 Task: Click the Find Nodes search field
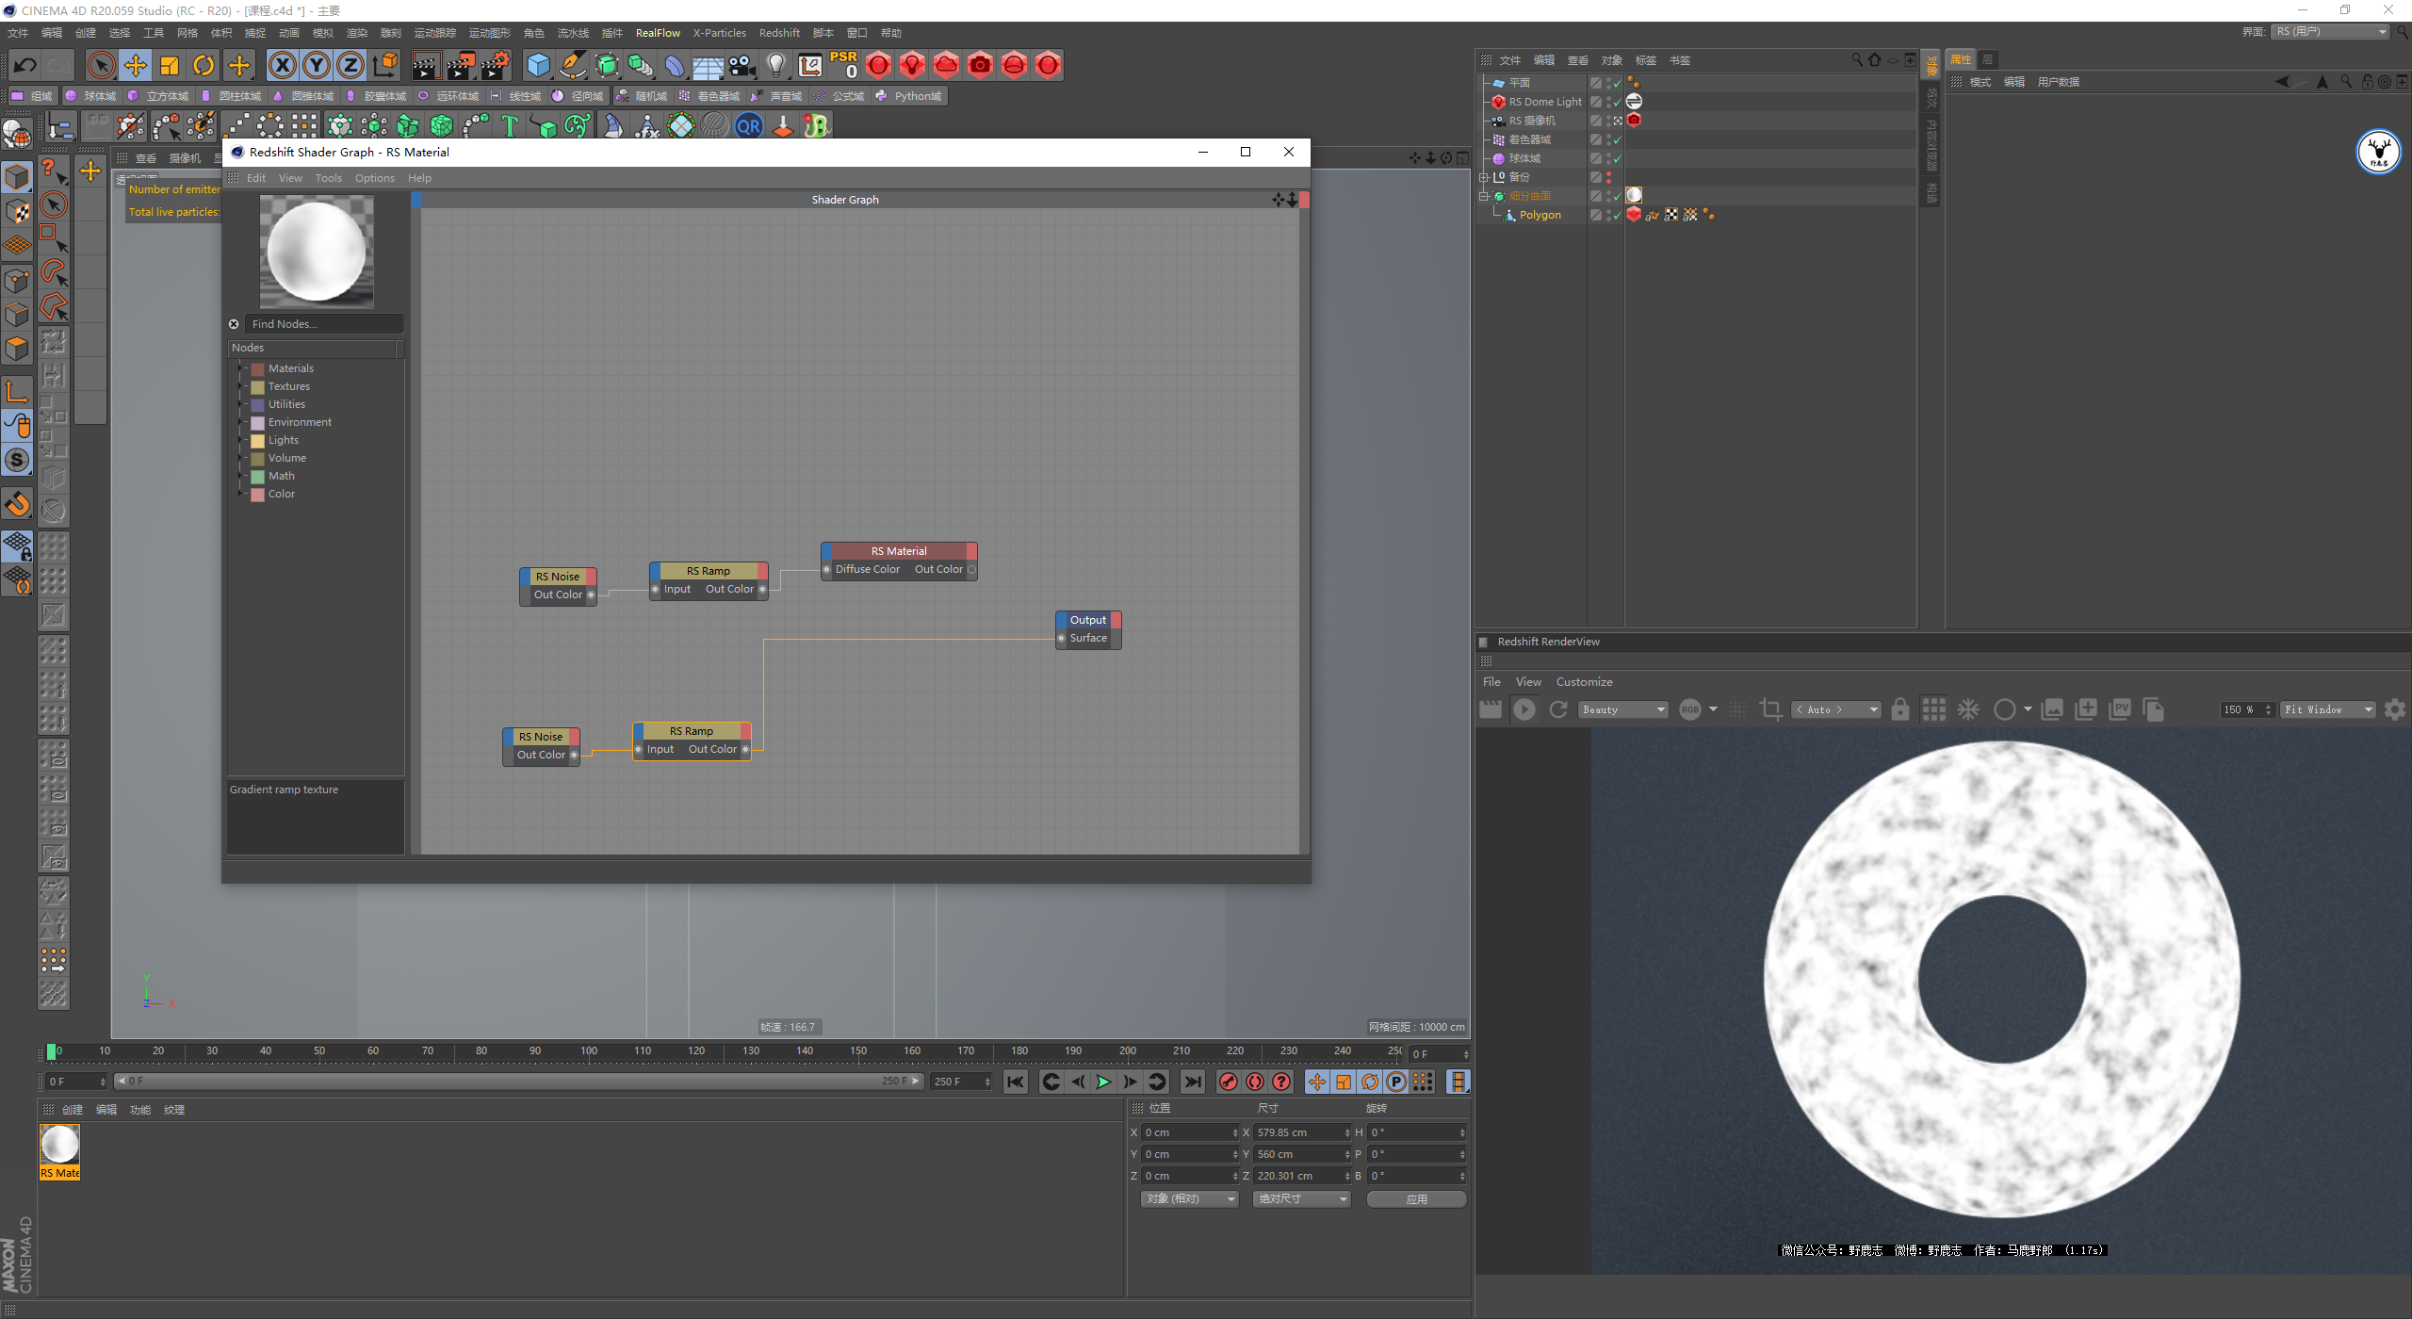(323, 324)
